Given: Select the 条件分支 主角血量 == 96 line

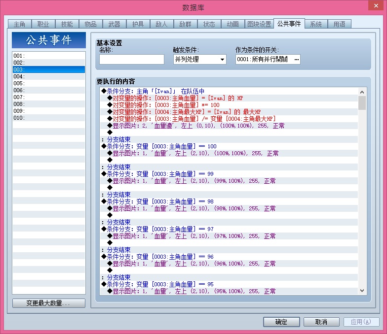Looking at the screenshot, I should pyautogui.click(x=229, y=257).
